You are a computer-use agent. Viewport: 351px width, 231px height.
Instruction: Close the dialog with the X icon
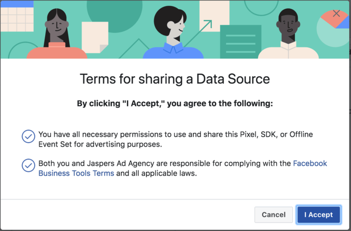pyautogui.click(x=337, y=13)
